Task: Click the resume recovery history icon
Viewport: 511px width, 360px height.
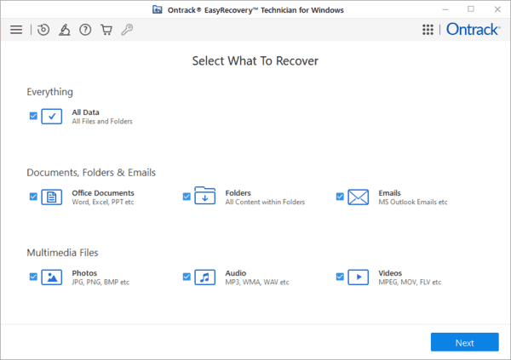Action: pos(43,30)
